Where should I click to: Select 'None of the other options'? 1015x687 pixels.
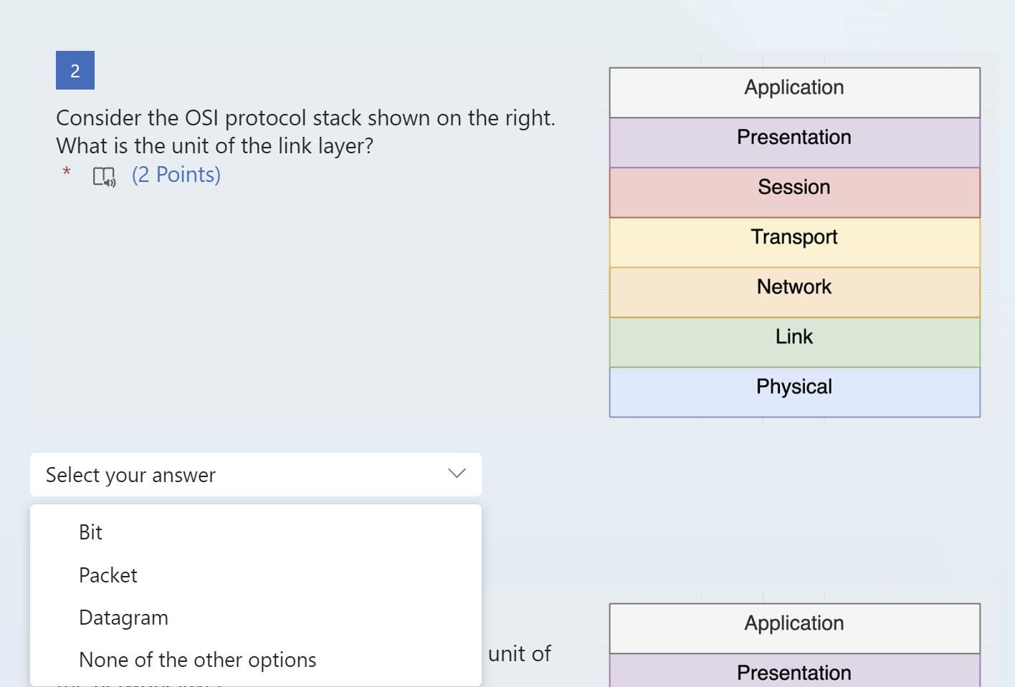pos(197,660)
